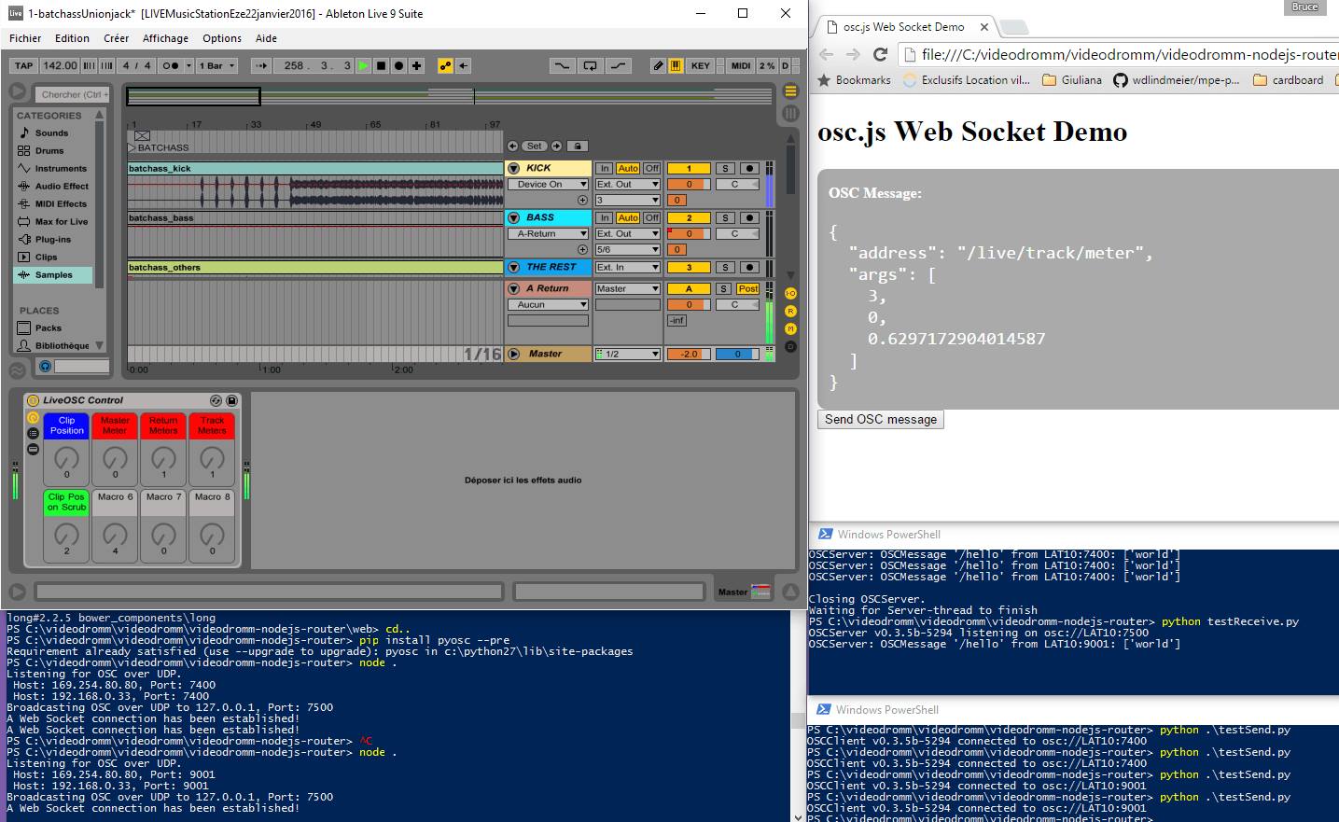
Task: Click the browser search field
Action: [73, 94]
